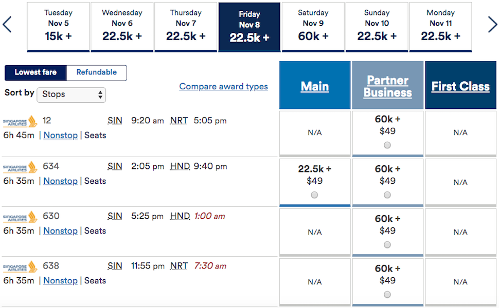This screenshot has height=308, width=499.
Task: Select Main 22.5k fare for flight 634
Action: pyautogui.click(x=314, y=195)
